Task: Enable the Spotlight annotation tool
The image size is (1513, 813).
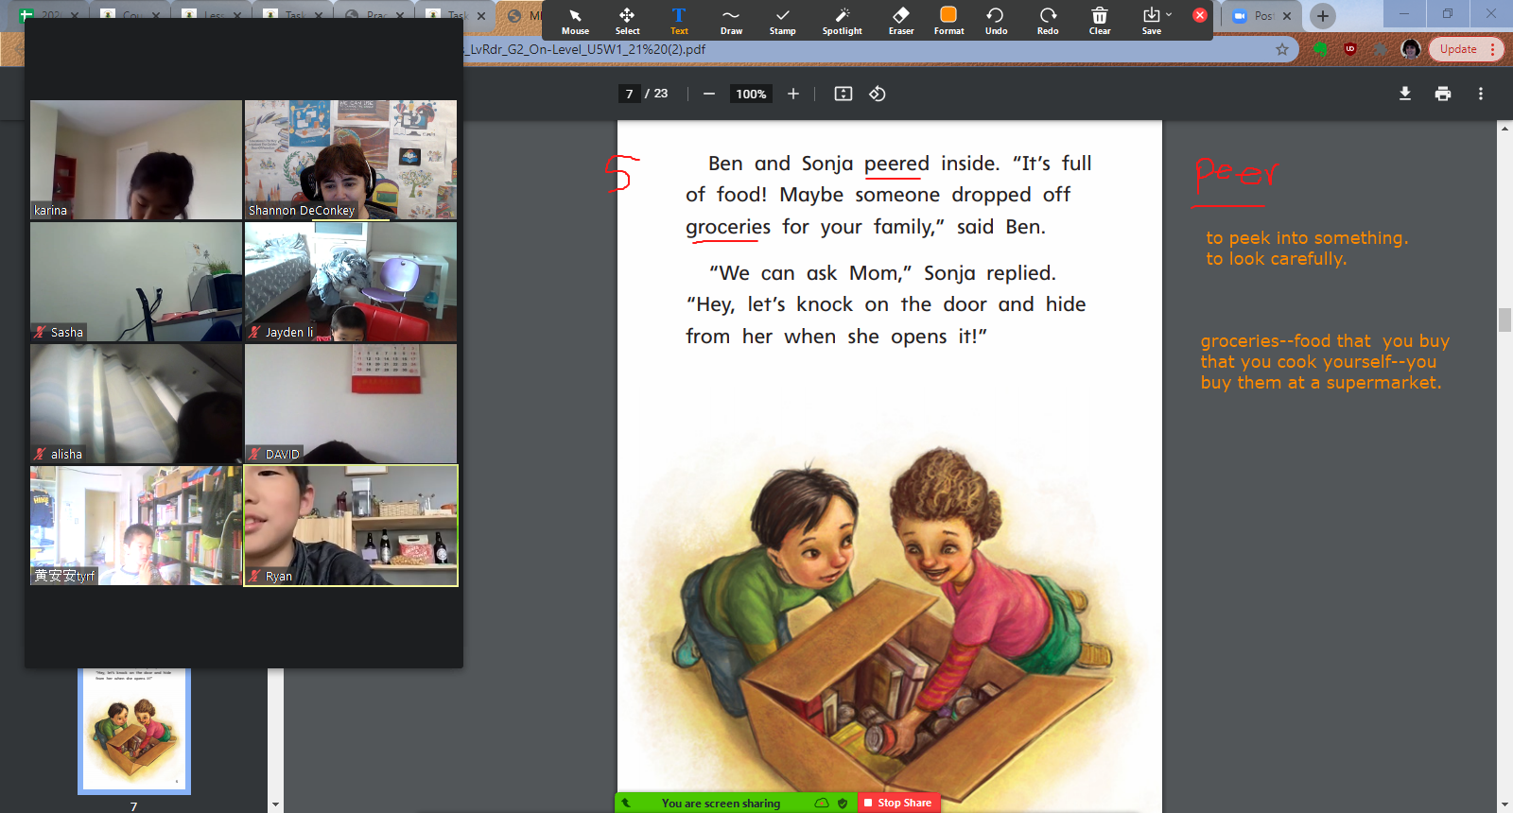Action: click(842, 21)
